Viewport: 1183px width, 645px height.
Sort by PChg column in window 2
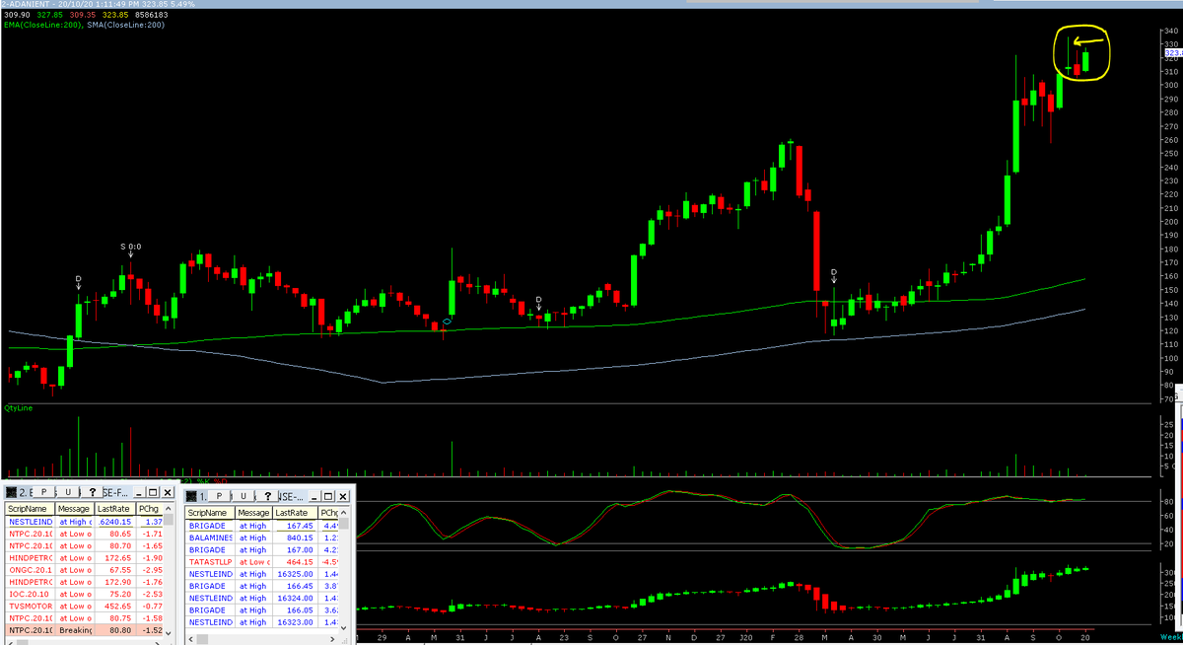coord(149,509)
